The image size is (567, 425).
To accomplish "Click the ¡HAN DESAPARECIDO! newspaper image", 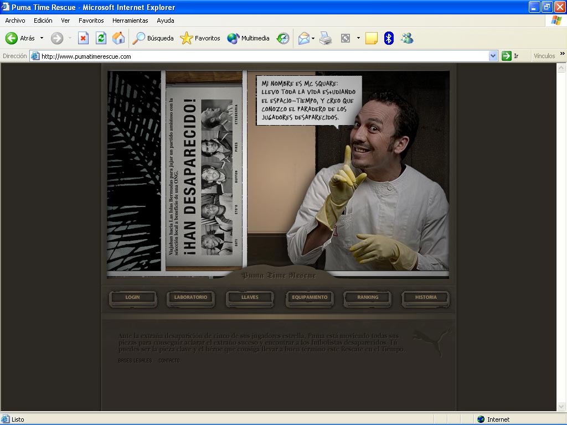I will coord(204,177).
